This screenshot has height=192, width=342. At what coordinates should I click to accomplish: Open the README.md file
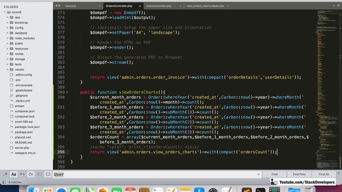coord(24,142)
